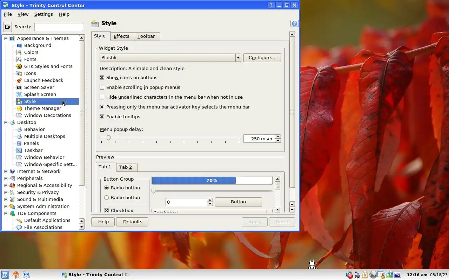Click the preview Button
The image size is (449, 280).
click(x=238, y=202)
